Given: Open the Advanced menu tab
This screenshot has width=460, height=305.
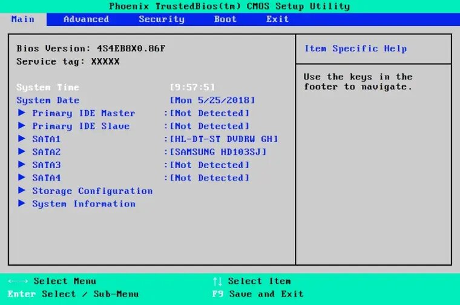Looking at the screenshot, I should pos(86,19).
